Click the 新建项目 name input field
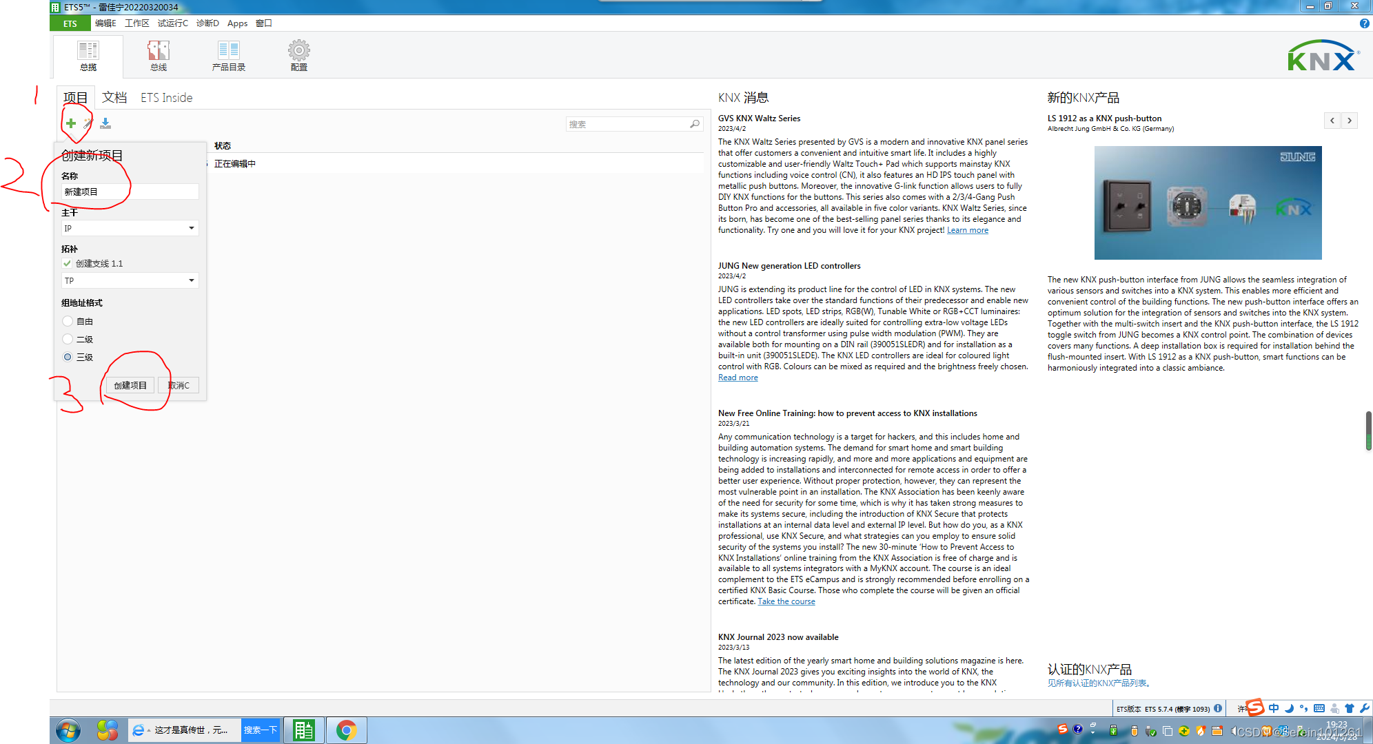1373x744 pixels. click(x=130, y=192)
